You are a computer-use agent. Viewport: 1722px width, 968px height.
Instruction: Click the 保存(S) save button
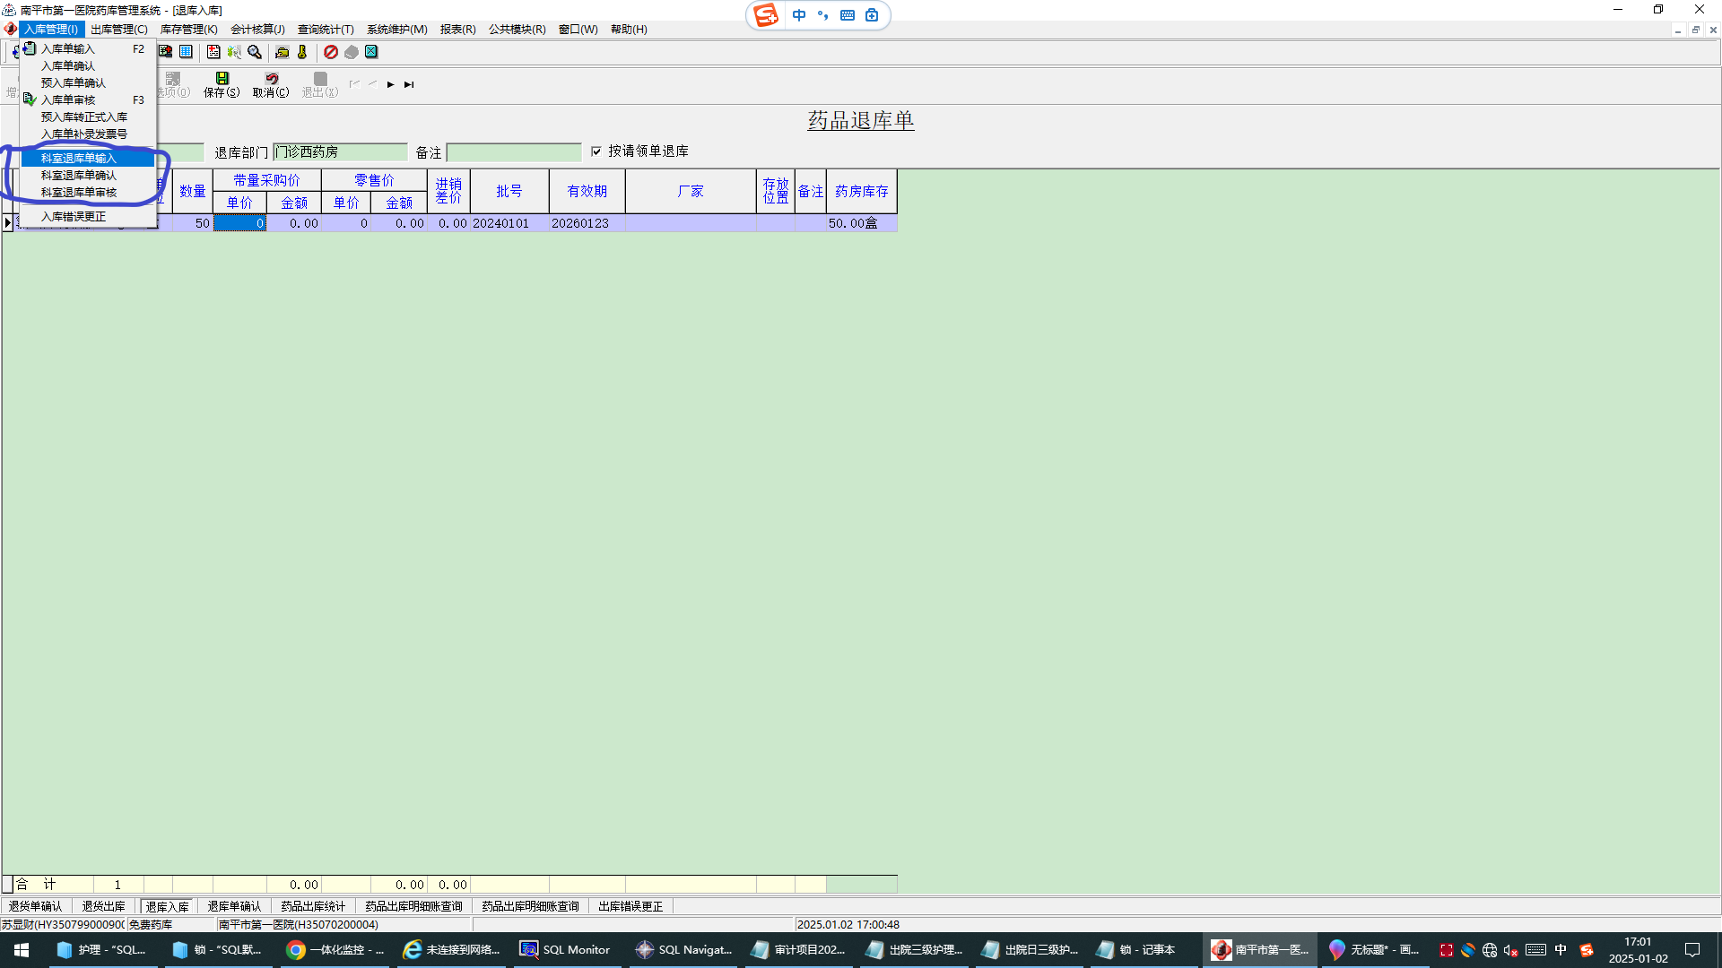coord(222,84)
